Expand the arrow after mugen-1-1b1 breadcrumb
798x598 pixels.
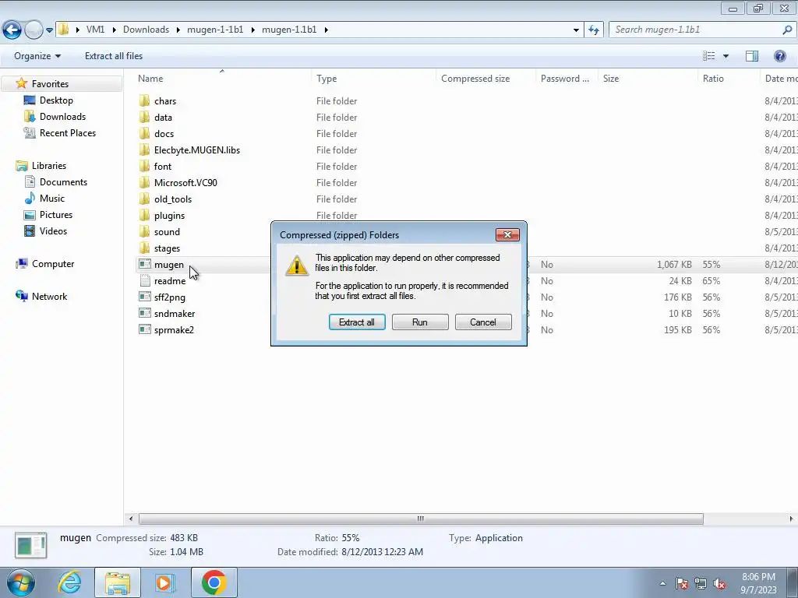tap(253, 30)
